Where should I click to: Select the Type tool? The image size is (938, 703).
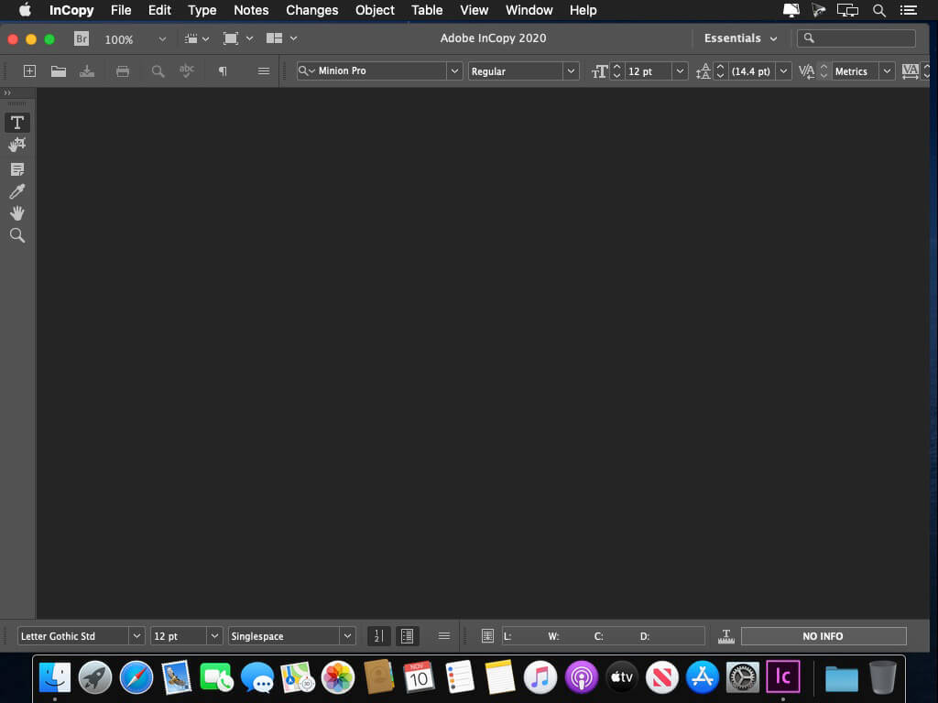pyautogui.click(x=17, y=123)
